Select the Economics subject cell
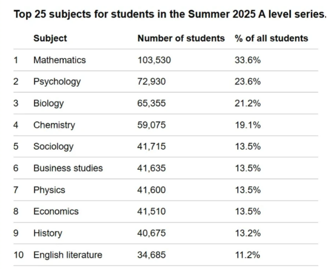Viewport: 330px width, 269px height. coord(56,211)
